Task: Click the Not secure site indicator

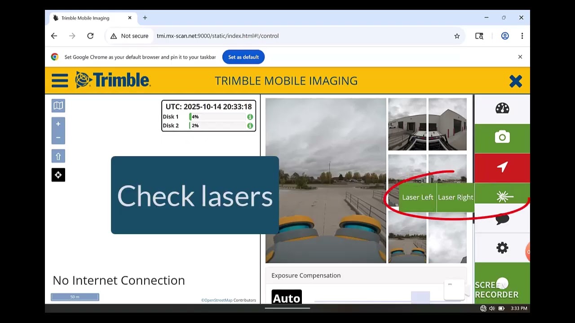Action: [x=129, y=36]
